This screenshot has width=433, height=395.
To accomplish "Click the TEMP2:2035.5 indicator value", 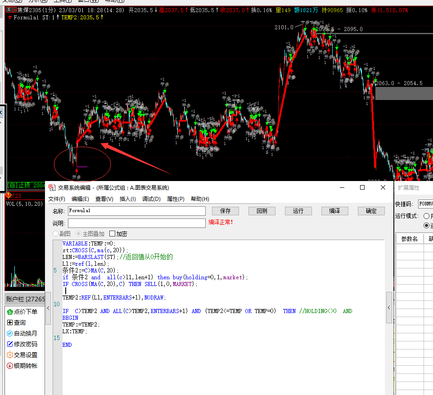I will 82,18.
